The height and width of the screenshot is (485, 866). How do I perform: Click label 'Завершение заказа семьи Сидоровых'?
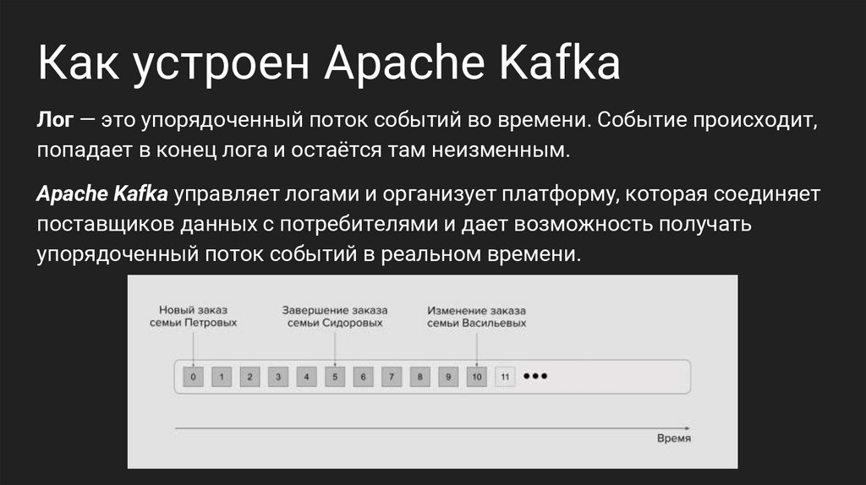click(335, 317)
